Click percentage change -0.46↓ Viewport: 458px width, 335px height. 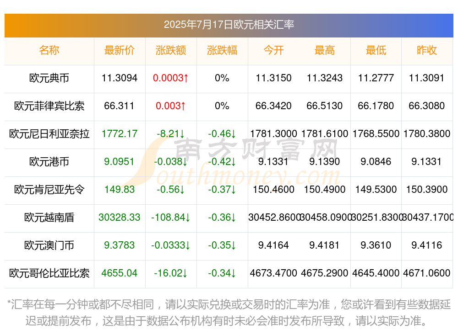click(x=222, y=134)
